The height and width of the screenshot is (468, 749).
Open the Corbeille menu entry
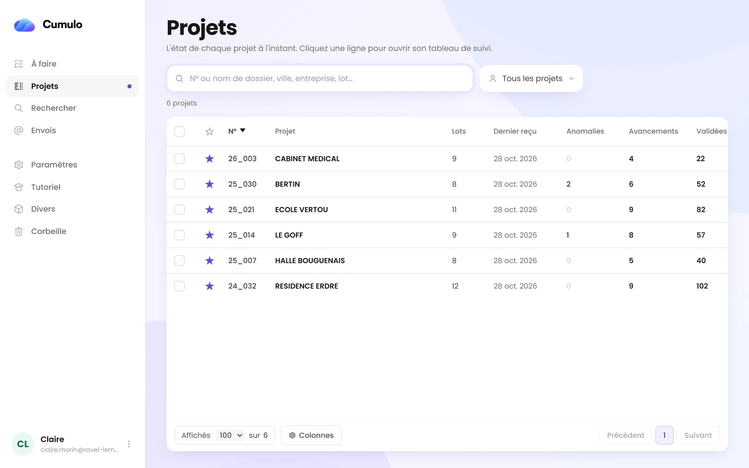point(73,231)
